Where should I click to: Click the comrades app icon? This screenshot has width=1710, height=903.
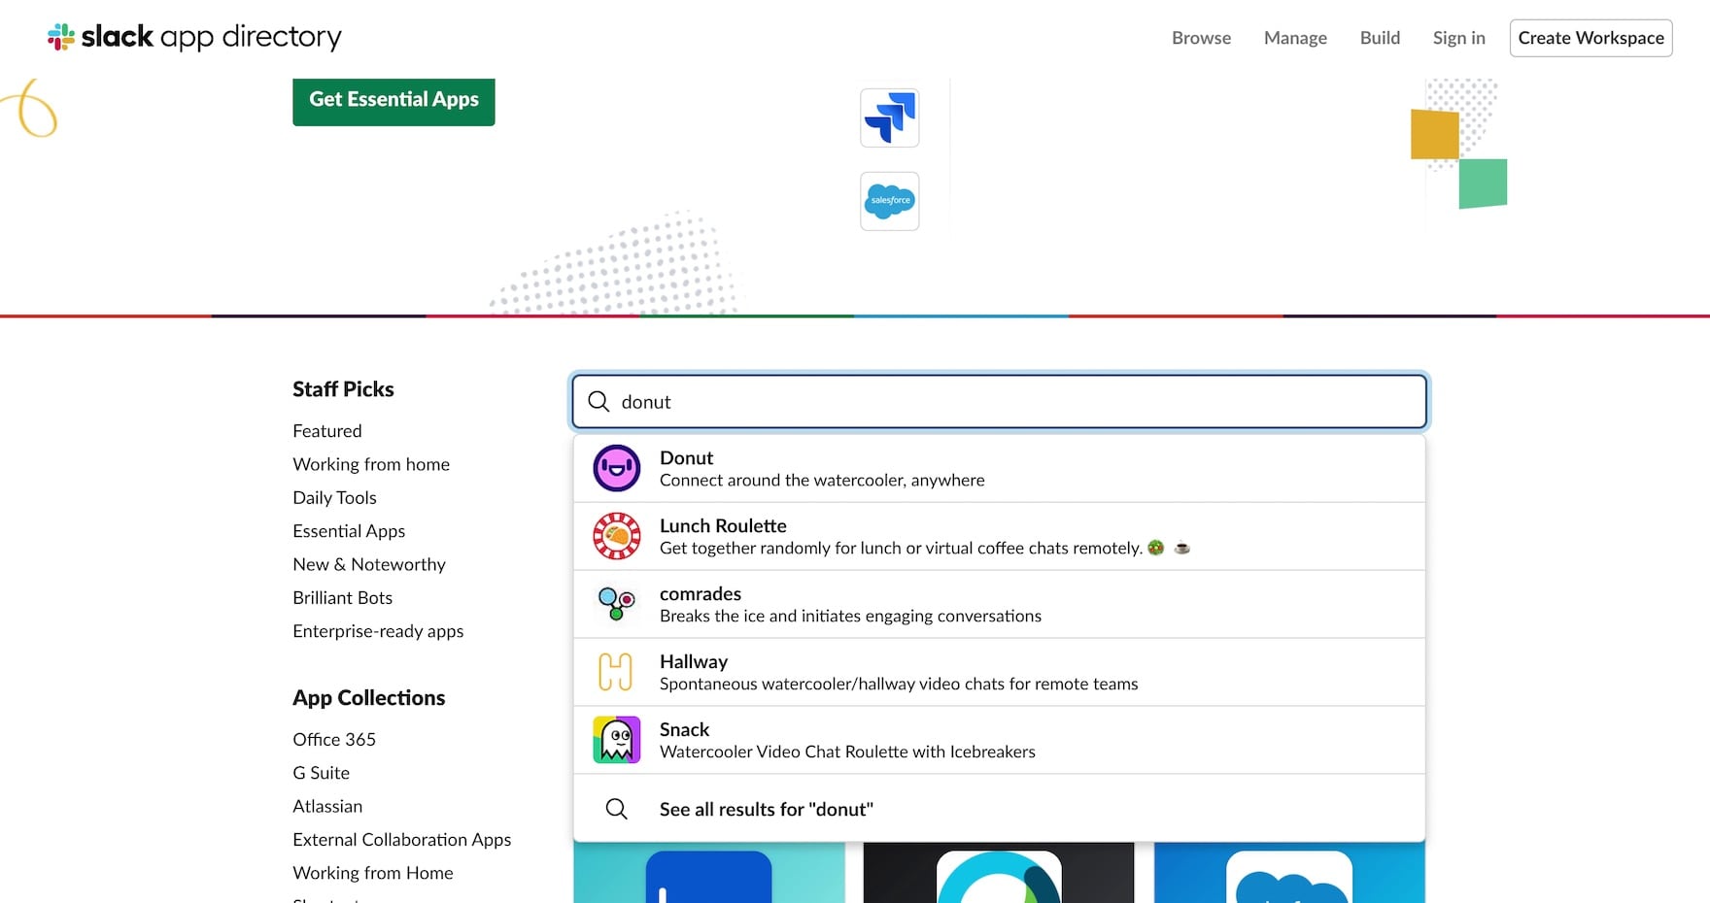617,604
